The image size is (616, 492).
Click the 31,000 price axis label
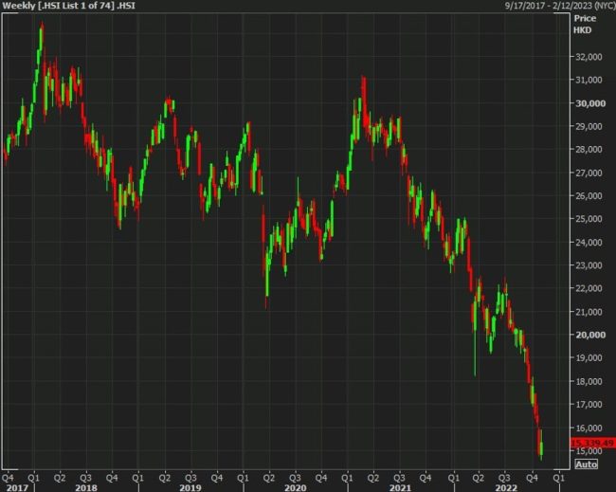tap(589, 80)
